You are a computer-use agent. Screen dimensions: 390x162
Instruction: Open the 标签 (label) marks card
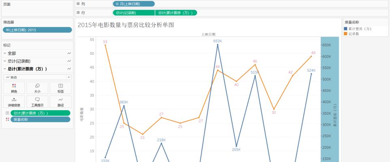(61, 88)
